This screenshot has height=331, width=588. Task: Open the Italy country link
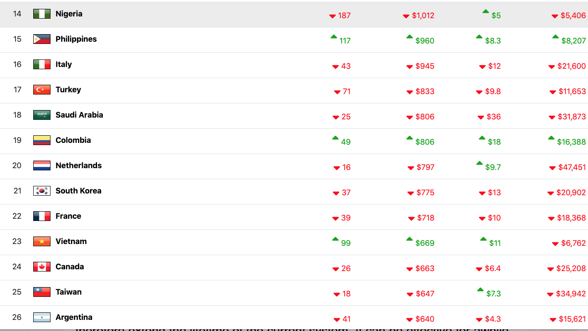(x=63, y=64)
